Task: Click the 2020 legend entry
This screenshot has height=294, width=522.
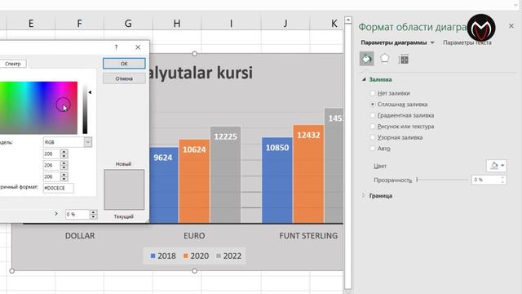Action: (196, 256)
